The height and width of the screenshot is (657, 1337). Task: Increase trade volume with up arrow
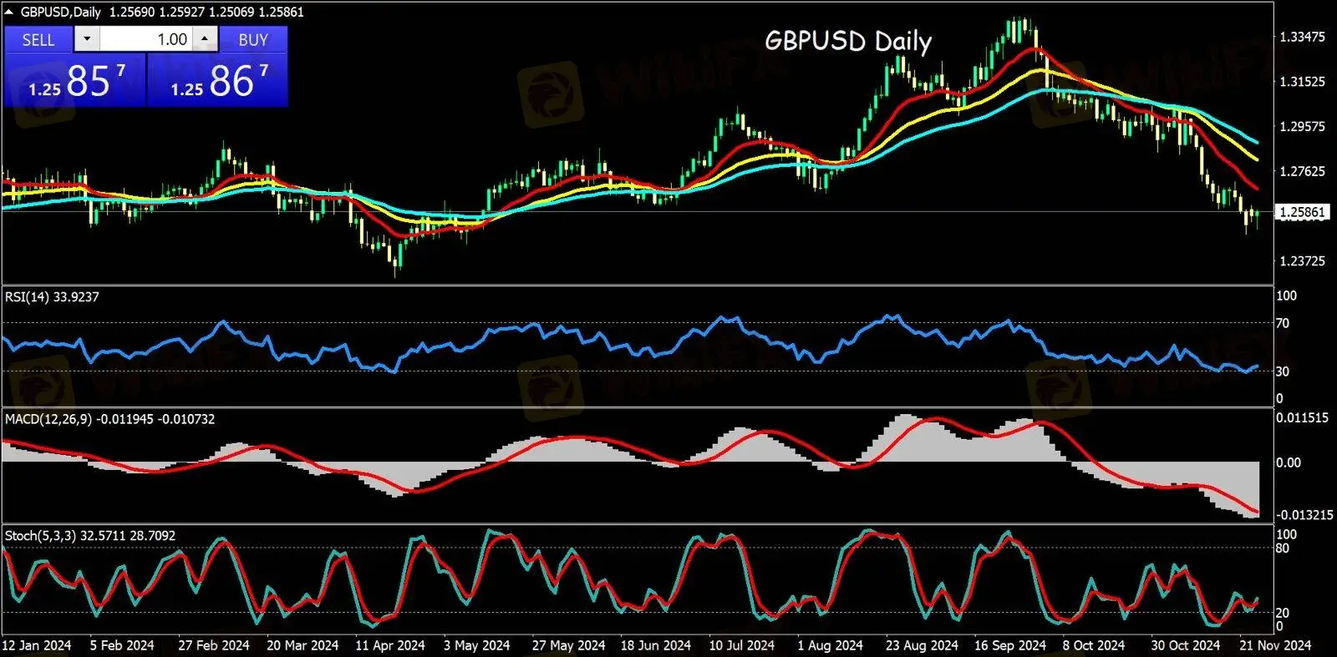(206, 39)
